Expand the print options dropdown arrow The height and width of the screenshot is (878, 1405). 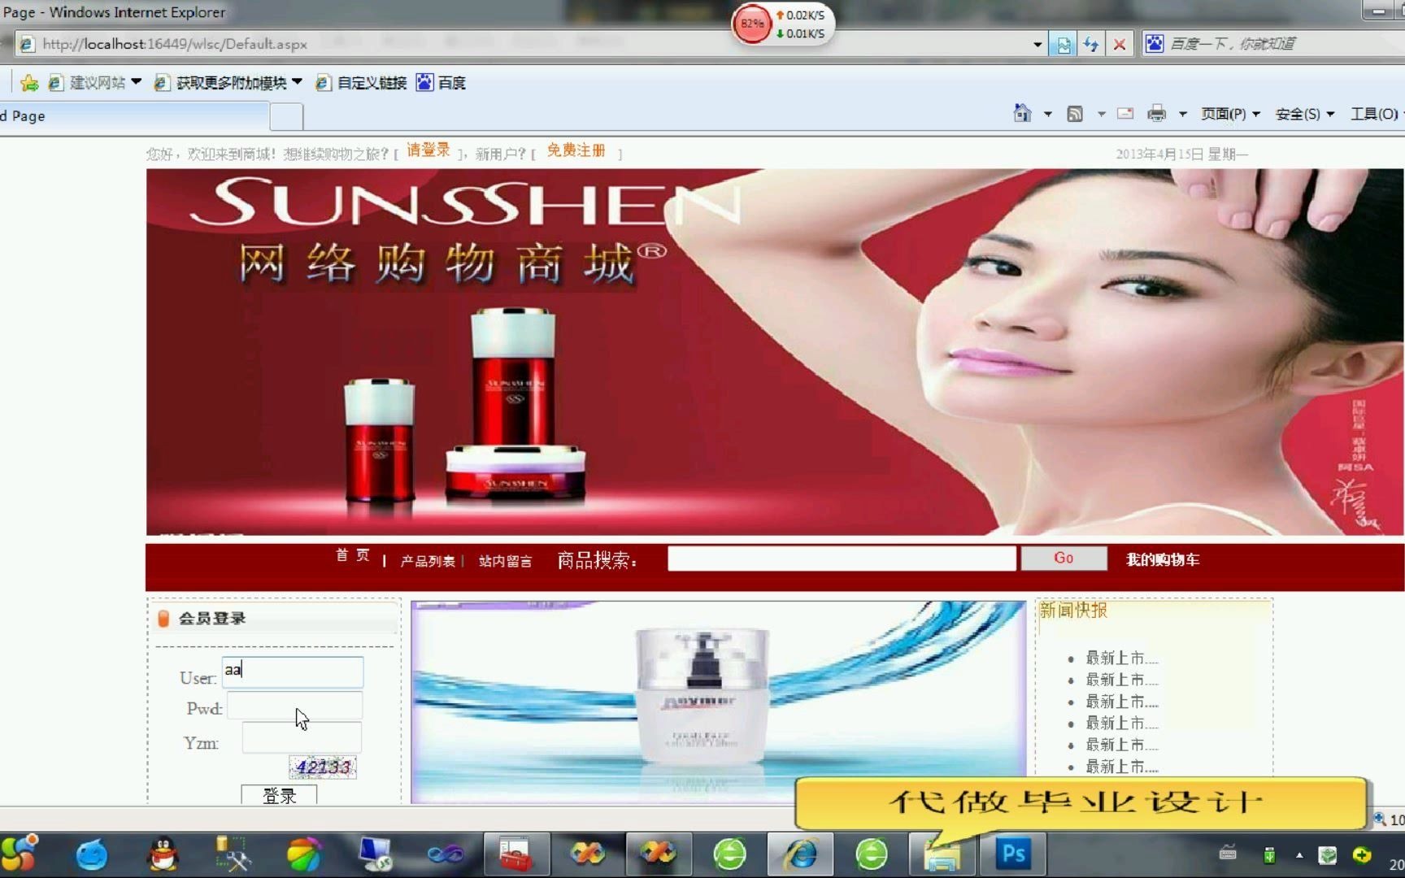pos(1182,114)
